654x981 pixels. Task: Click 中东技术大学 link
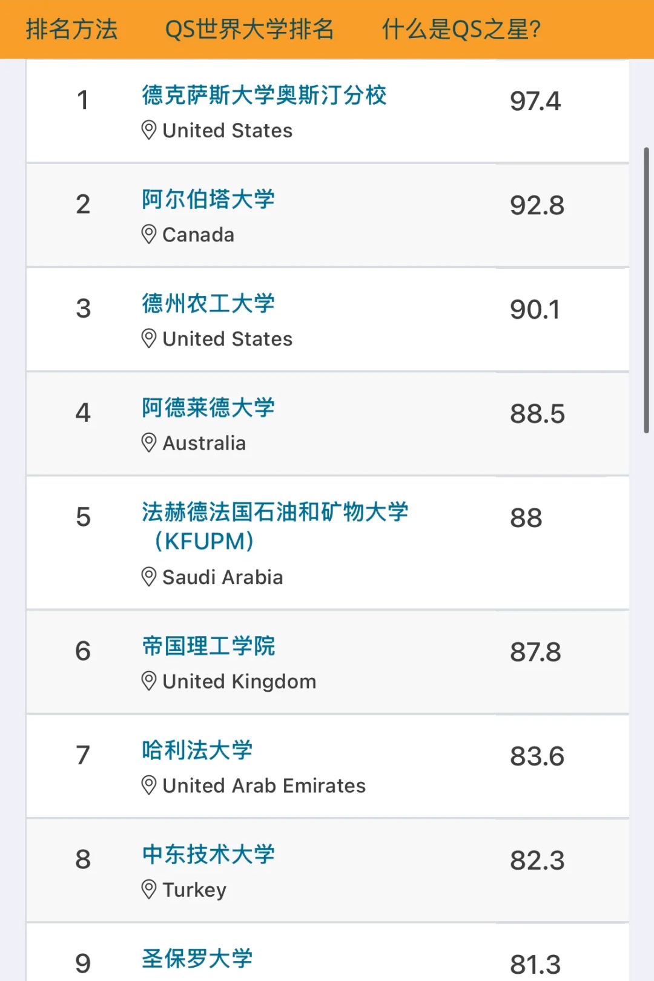(208, 854)
